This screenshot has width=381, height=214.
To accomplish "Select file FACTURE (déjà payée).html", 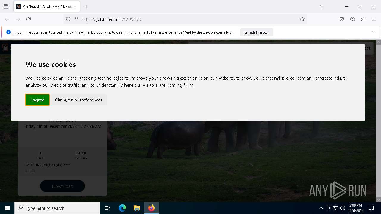I will point(48,165).
